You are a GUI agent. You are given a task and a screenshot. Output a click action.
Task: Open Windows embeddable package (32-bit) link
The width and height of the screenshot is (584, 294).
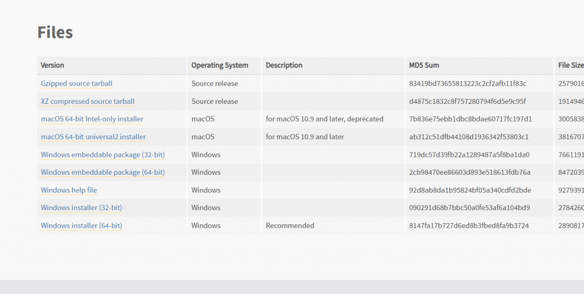pyautogui.click(x=102, y=155)
